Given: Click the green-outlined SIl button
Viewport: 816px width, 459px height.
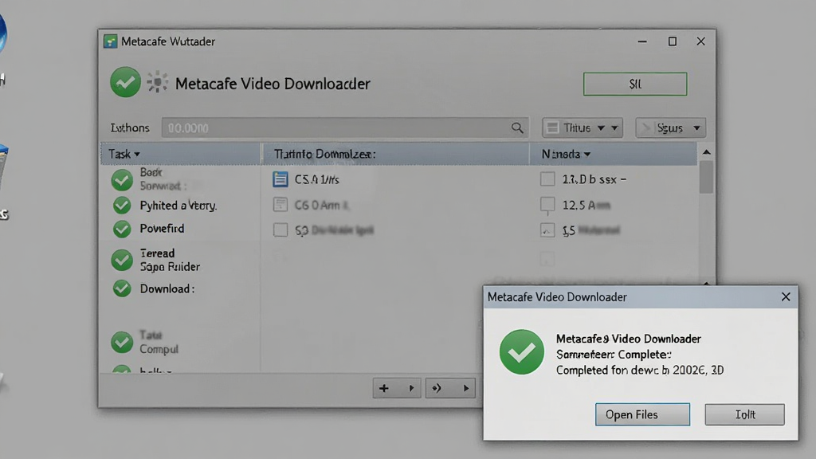Looking at the screenshot, I should (x=635, y=84).
